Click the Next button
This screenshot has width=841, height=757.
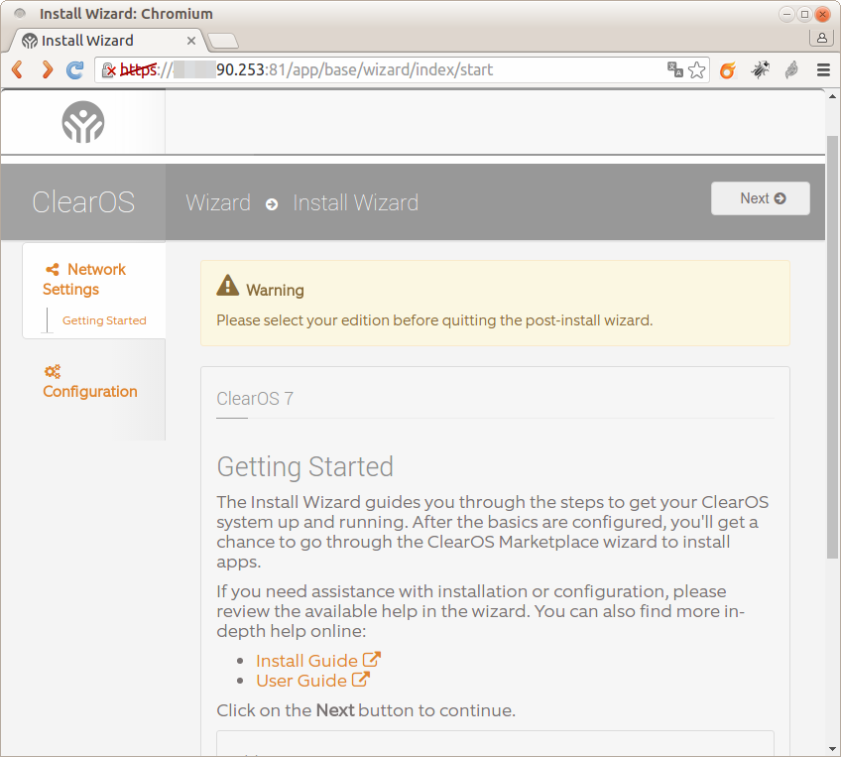[761, 198]
